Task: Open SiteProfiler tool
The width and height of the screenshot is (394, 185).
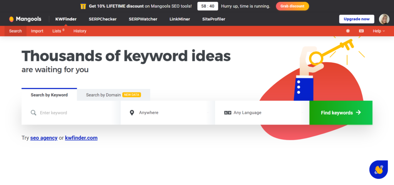Action: pyautogui.click(x=214, y=19)
